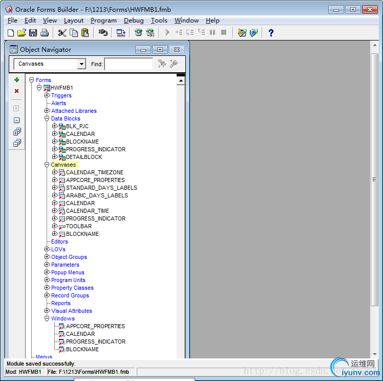Click the navigator scrollbar up arrow
This screenshot has width=383, height=381.
pos(181,80)
